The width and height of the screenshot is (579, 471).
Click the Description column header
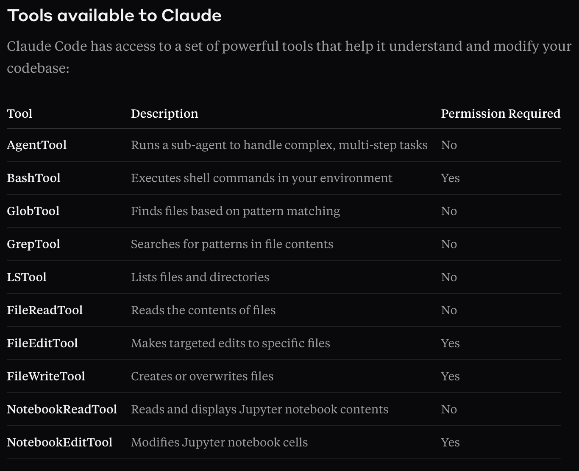pyautogui.click(x=164, y=114)
